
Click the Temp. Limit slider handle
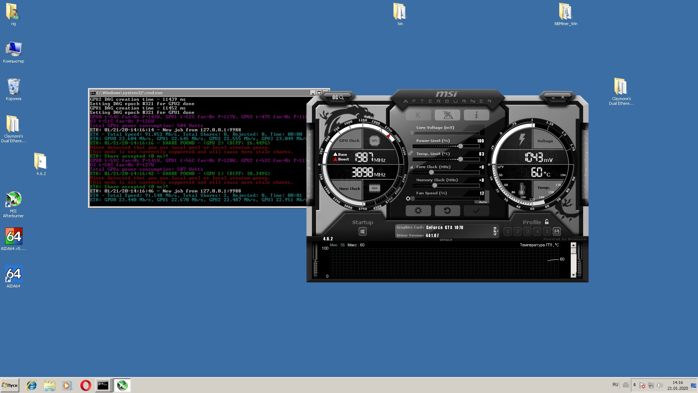click(x=460, y=159)
